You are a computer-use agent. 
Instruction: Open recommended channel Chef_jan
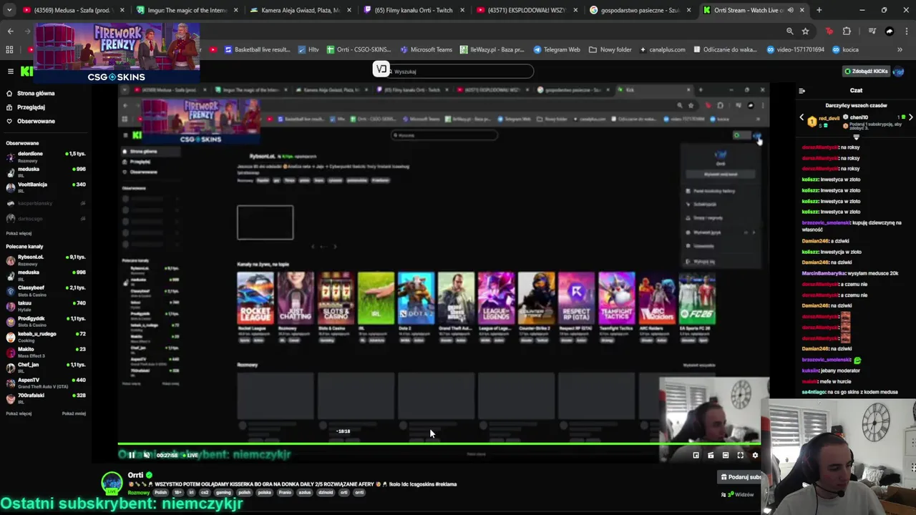pos(46,368)
